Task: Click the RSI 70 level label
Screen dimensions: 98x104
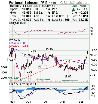Action: (91, 28)
